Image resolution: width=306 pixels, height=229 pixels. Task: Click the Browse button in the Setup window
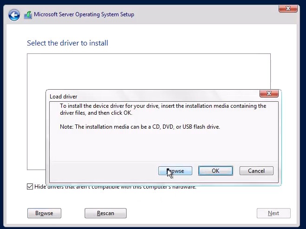tap(44, 213)
